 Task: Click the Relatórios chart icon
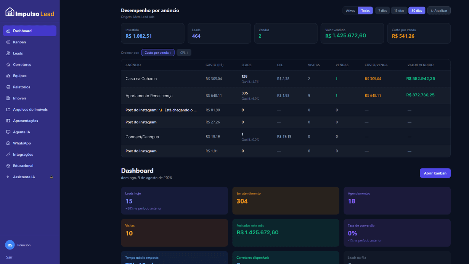coord(8,87)
